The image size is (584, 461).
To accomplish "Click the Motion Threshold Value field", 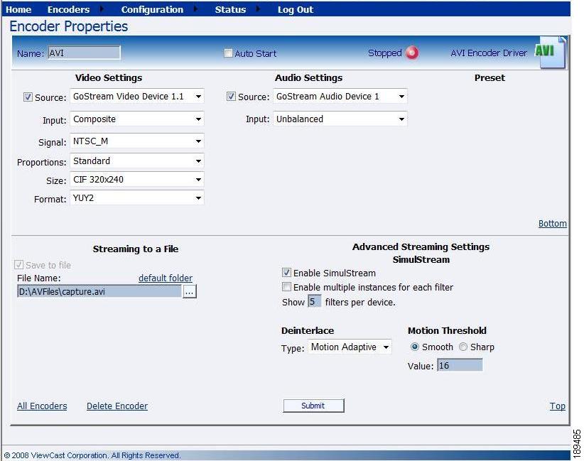I will click(460, 365).
